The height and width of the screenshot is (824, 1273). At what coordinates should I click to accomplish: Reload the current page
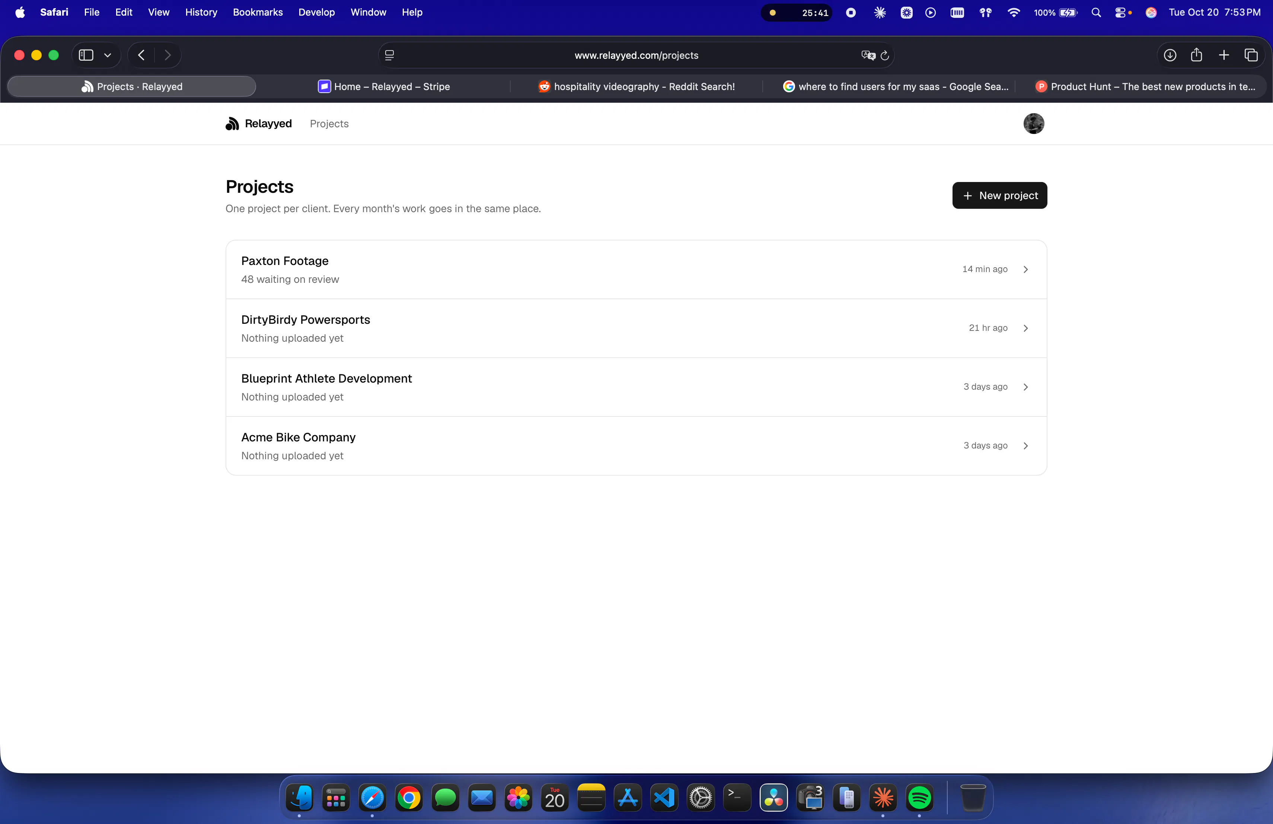(885, 55)
